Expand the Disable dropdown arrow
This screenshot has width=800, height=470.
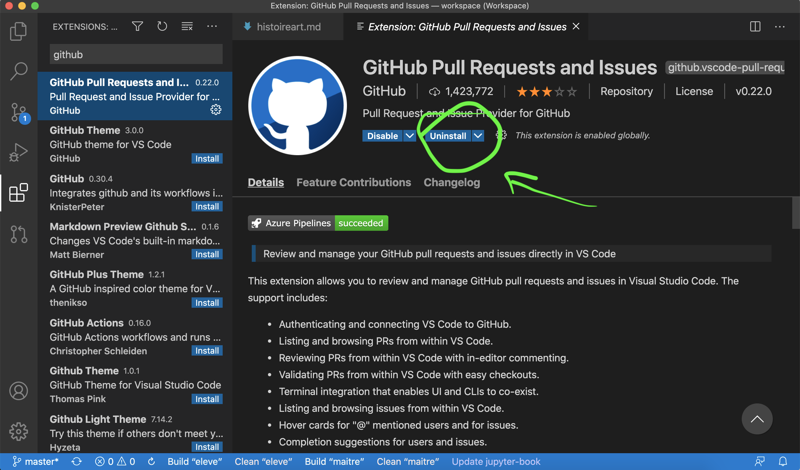pyautogui.click(x=410, y=136)
